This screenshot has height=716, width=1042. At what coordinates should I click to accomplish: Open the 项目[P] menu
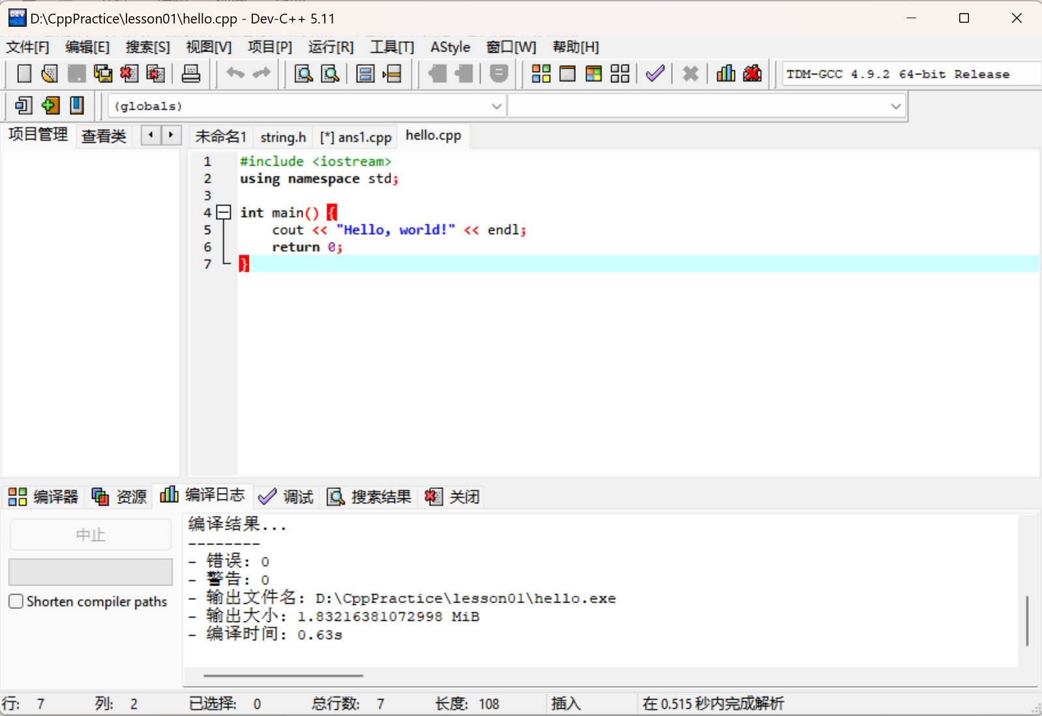[x=270, y=47]
